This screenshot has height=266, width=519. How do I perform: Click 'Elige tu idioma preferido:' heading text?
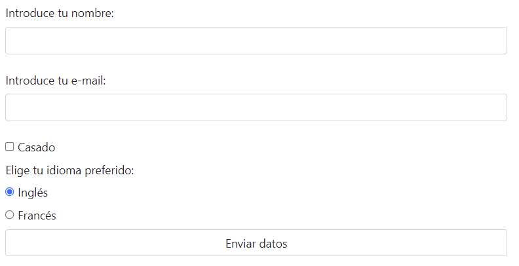pos(70,170)
